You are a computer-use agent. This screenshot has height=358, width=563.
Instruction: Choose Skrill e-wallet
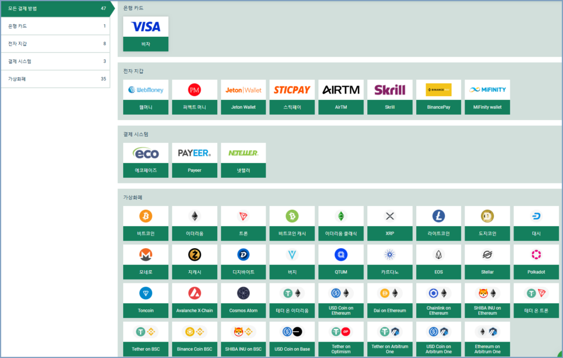click(x=390, y=97)
